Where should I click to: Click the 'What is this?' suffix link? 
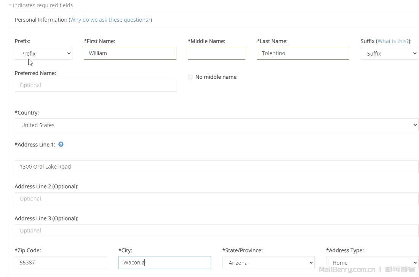point(393,41)
